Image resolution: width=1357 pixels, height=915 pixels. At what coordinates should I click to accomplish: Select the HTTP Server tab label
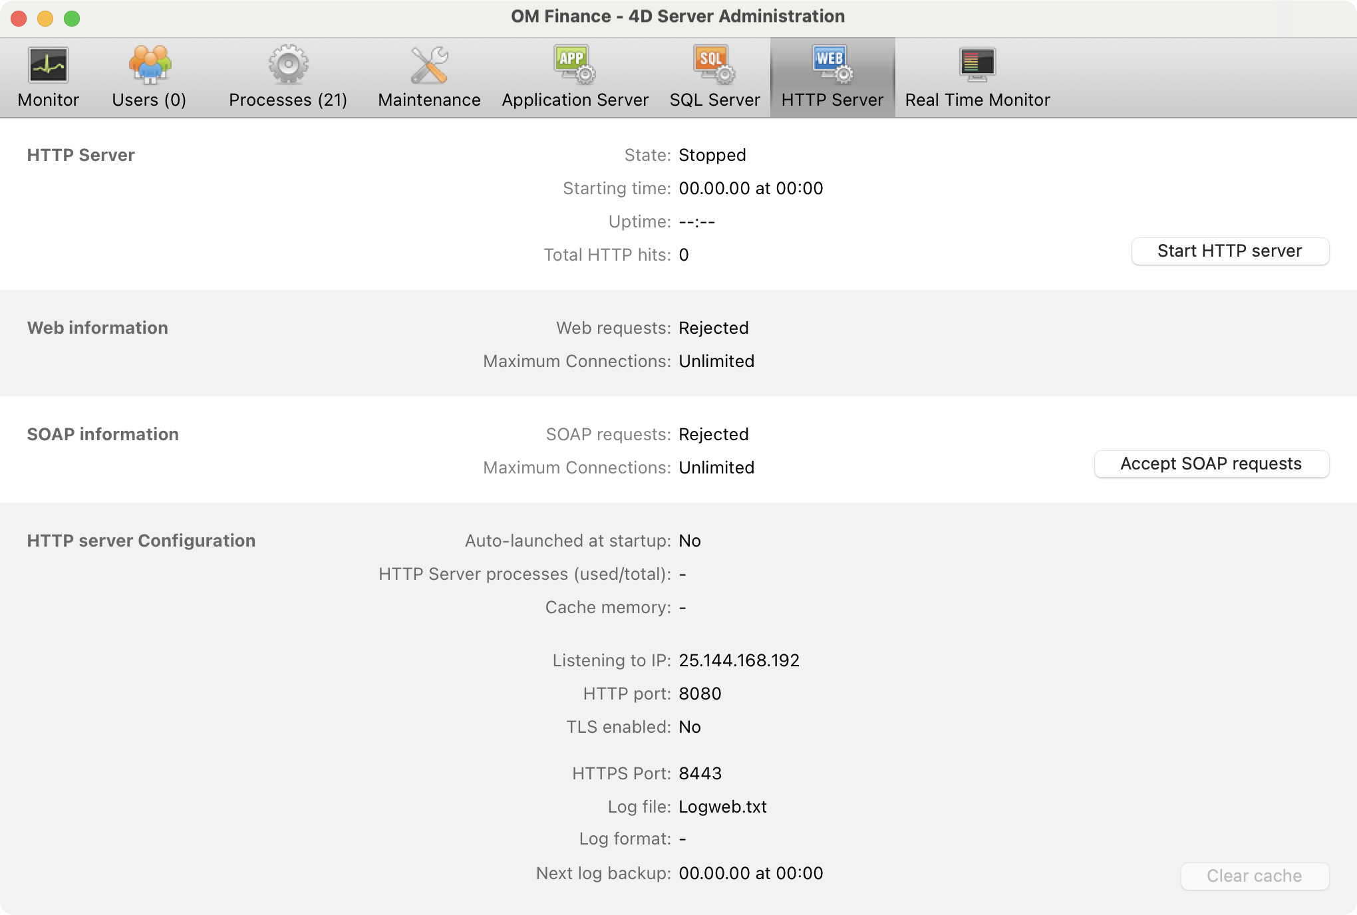pos(832,100)
